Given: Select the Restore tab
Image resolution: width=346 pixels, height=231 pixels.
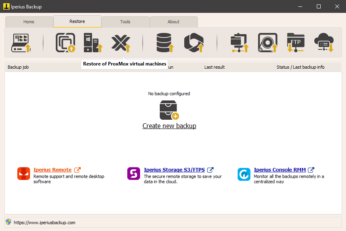Looking at the screenshot, I should click(77, 21).
